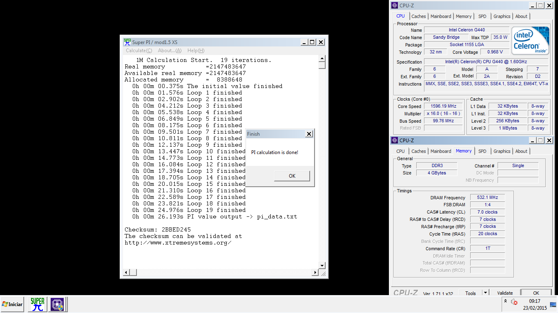Click the 0.968 V core voltage value
The height and width of the screenshot is (313, 558).
[x=495, y=52]
